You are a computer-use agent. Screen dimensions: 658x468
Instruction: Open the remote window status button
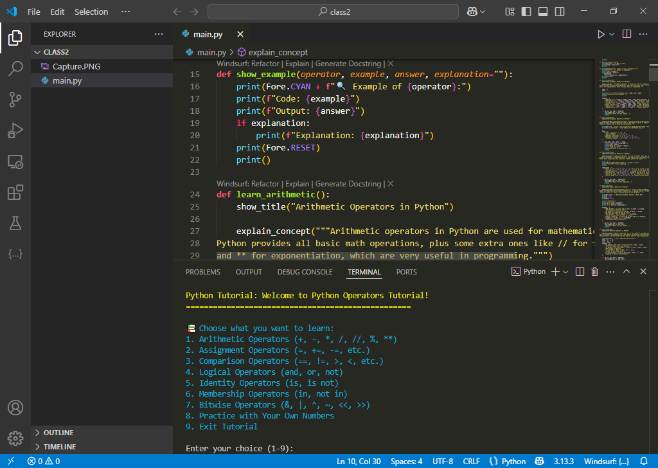(x=11, y=461)
